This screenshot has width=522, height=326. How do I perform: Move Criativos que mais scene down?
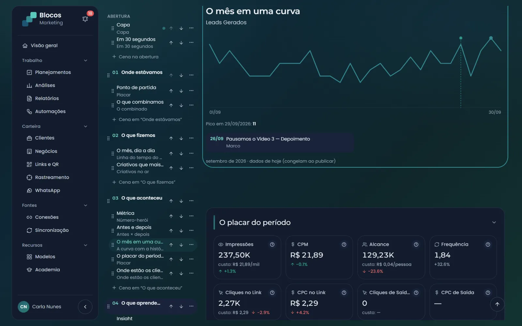(x=181, y=168)
